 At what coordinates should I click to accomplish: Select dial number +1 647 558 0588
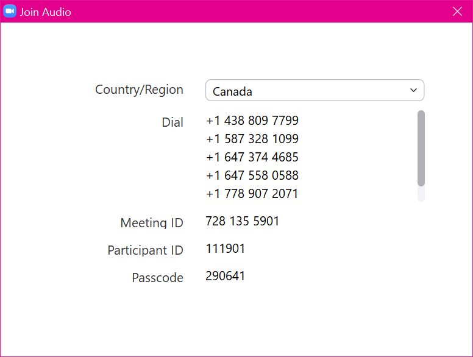[x=252, y=175]
